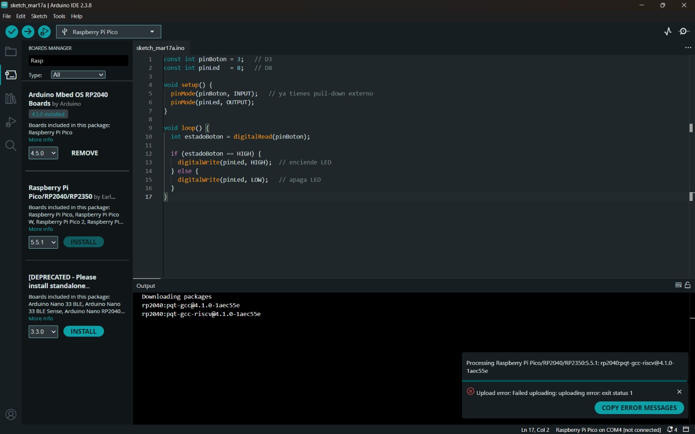Image resolution: width=695 pixels, height=434 pixels.
Task: Click the boards search field containing Rasp
Action: click(78, 61)
